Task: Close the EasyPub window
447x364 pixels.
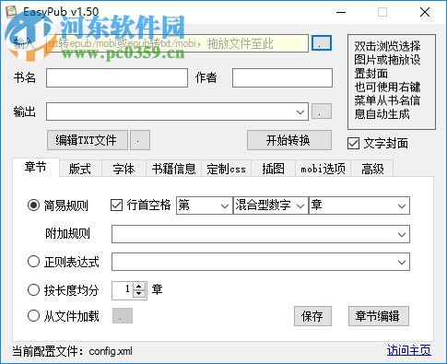Action: click(x=425, y=12)
